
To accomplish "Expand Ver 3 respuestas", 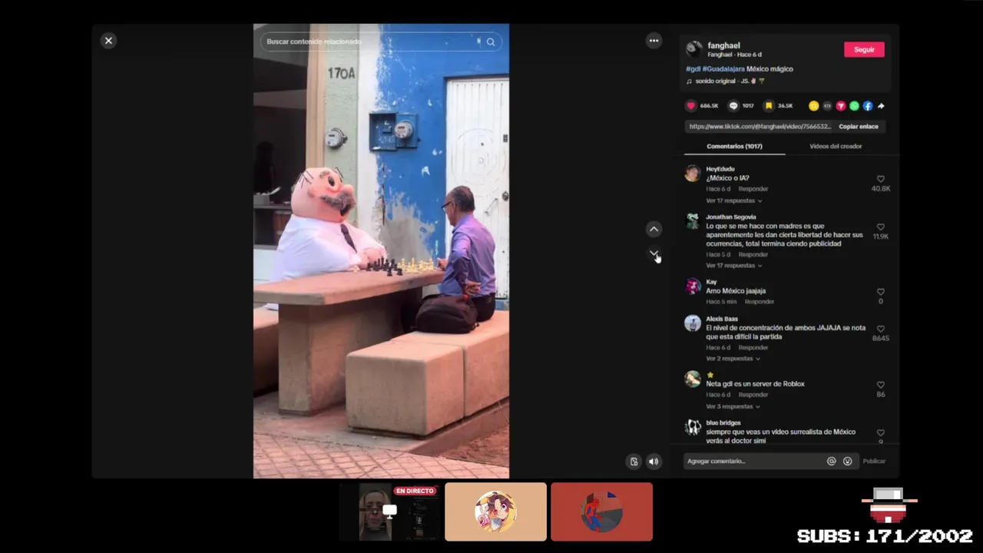I will tap(733, 406).
